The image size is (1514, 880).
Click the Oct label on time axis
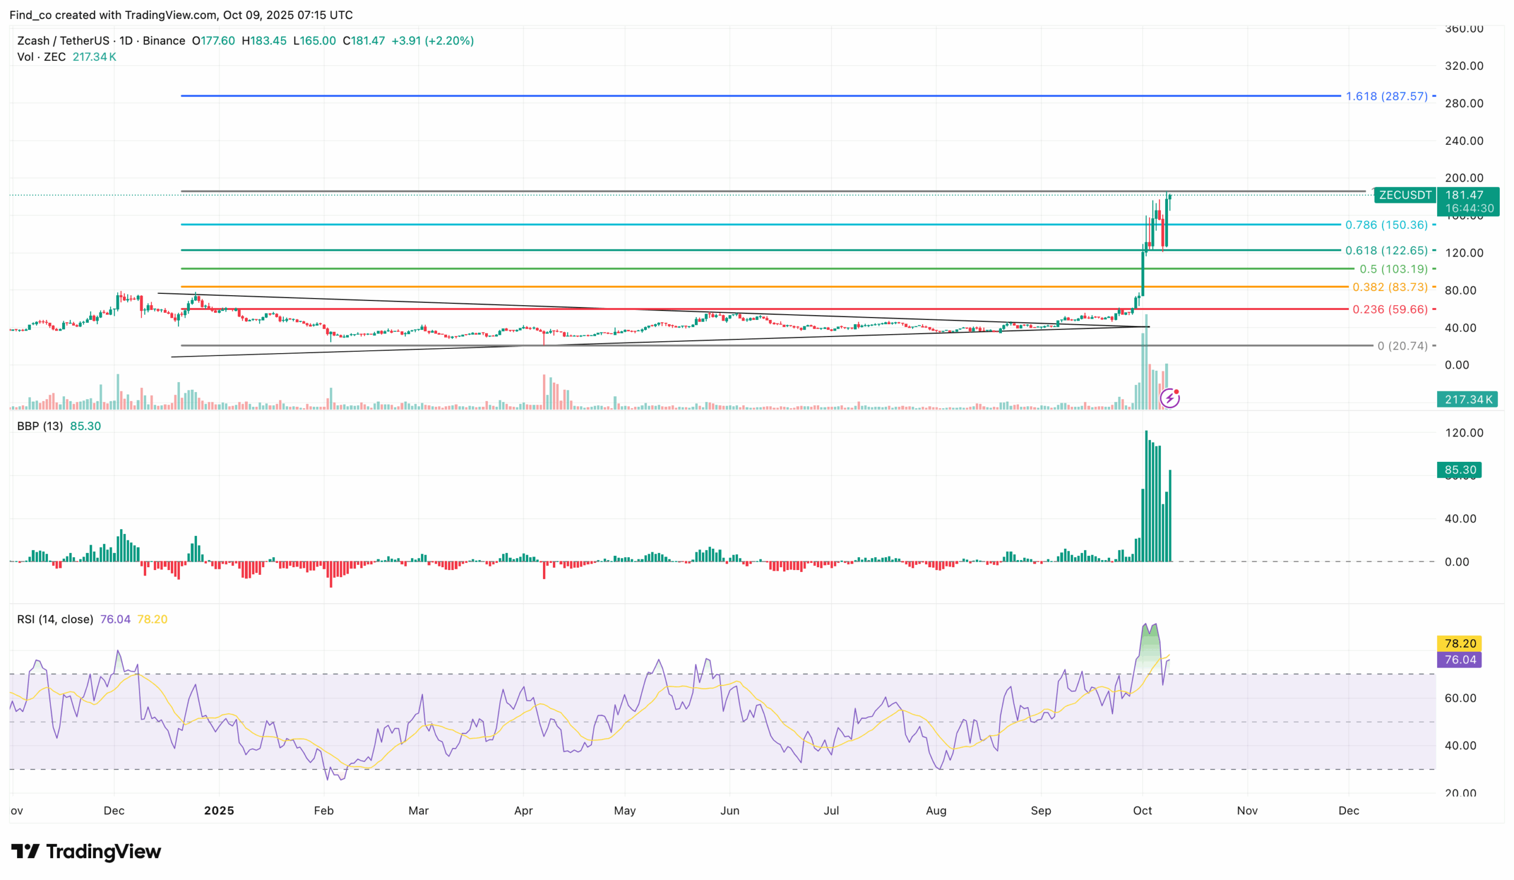pyautogui.click(x=1142, y=810)
